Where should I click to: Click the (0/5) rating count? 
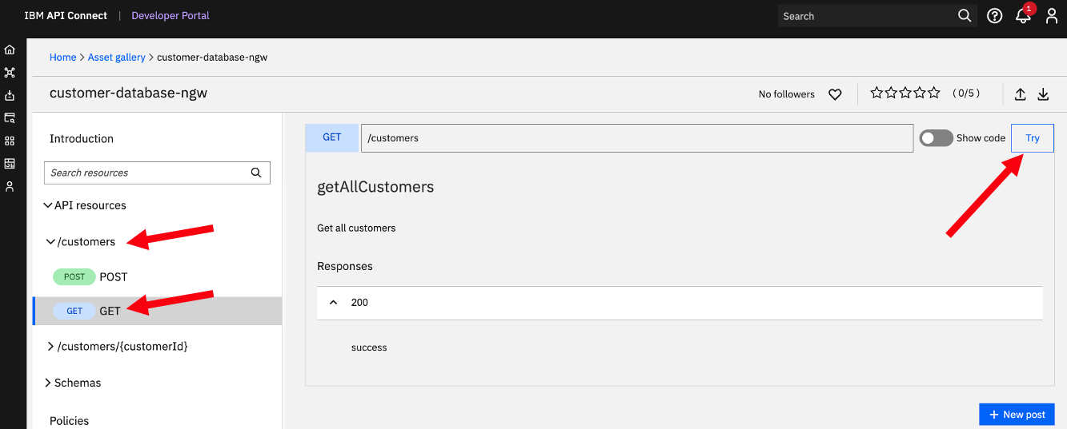(966, 93)
